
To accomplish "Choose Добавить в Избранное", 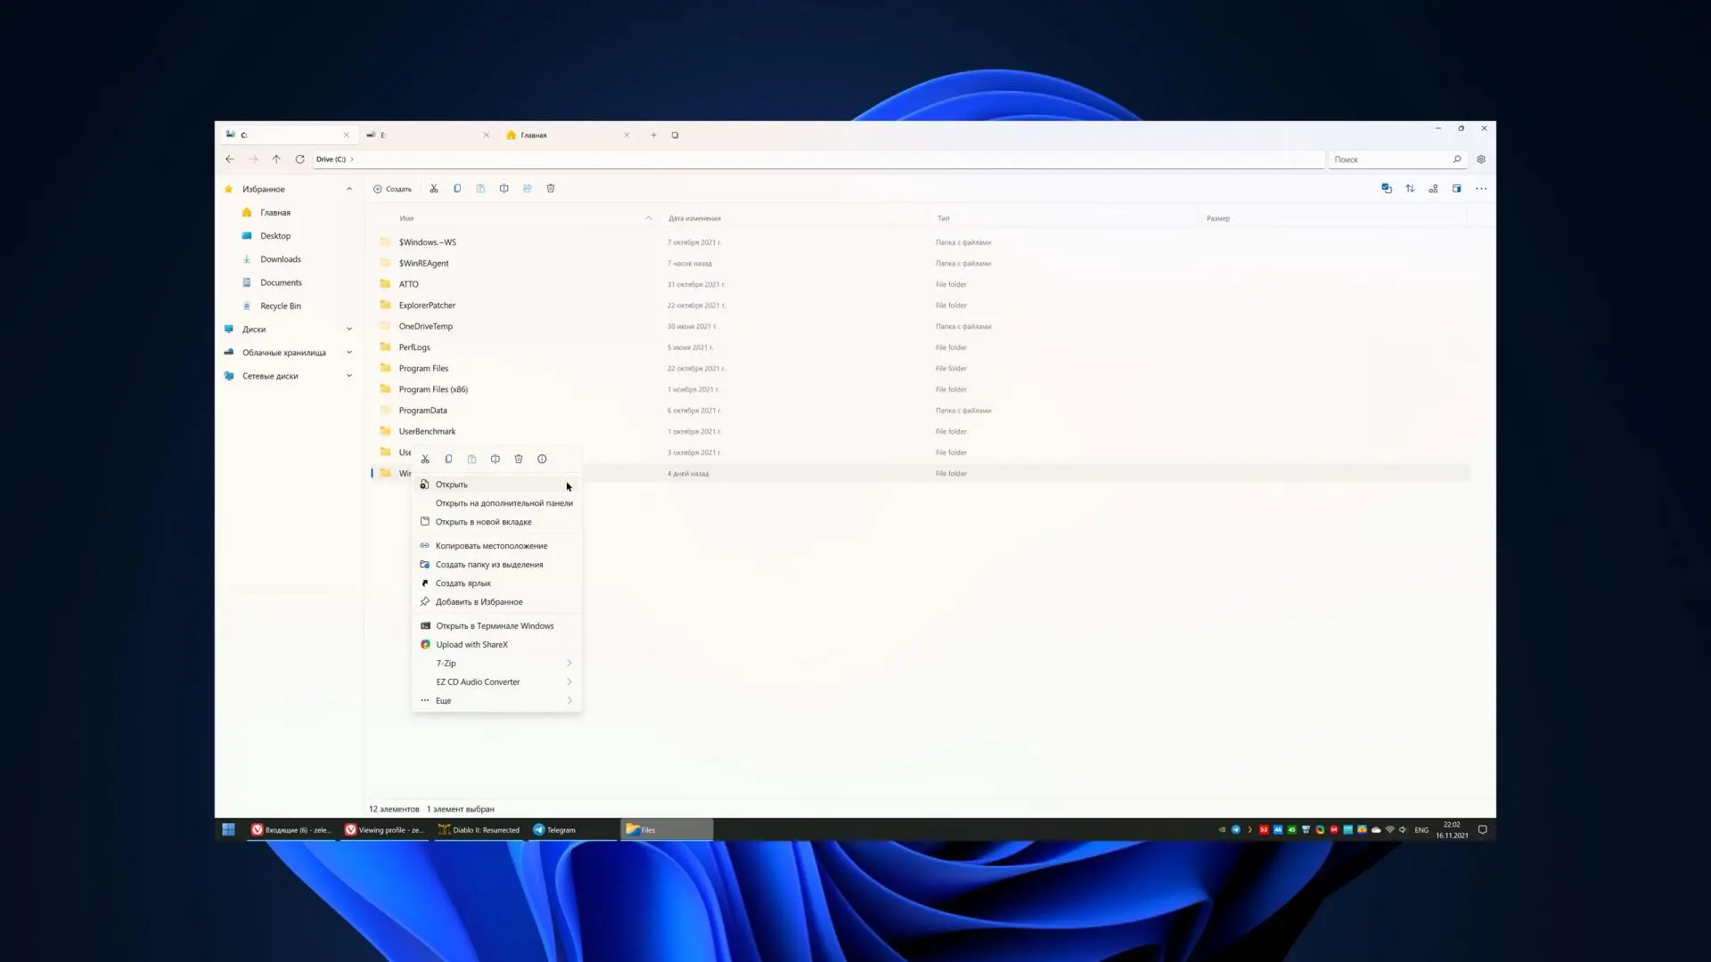I will pyautogui.click(x=496, y=602).
